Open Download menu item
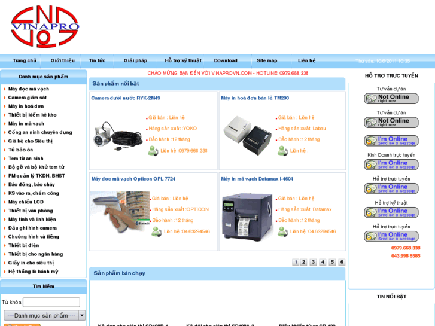The image size is (435, 326). click(226, 60)
